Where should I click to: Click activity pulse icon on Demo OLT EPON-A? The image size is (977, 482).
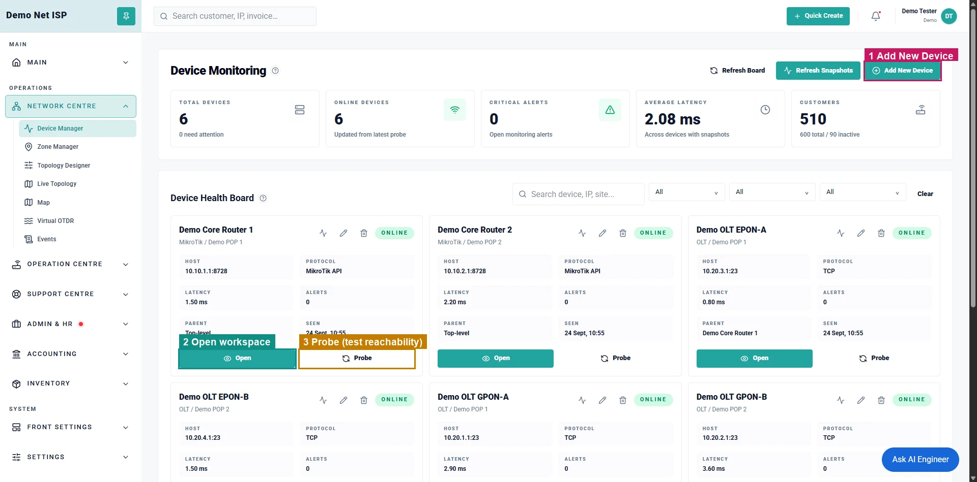(841, 233)
